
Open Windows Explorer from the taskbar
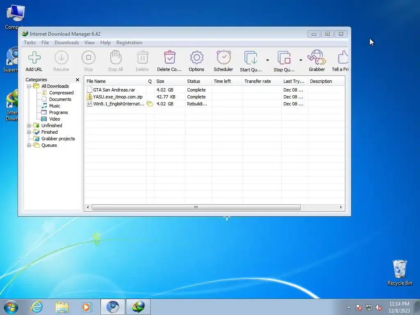click(x=62, y=307)
